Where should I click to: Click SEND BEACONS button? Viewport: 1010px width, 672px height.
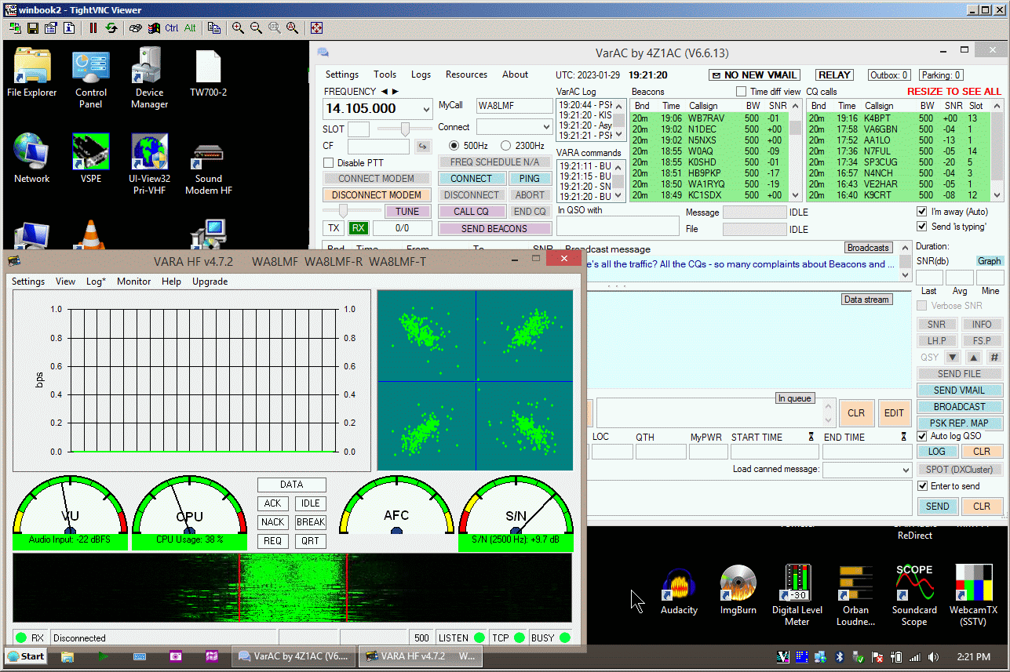tap(494, 229)
